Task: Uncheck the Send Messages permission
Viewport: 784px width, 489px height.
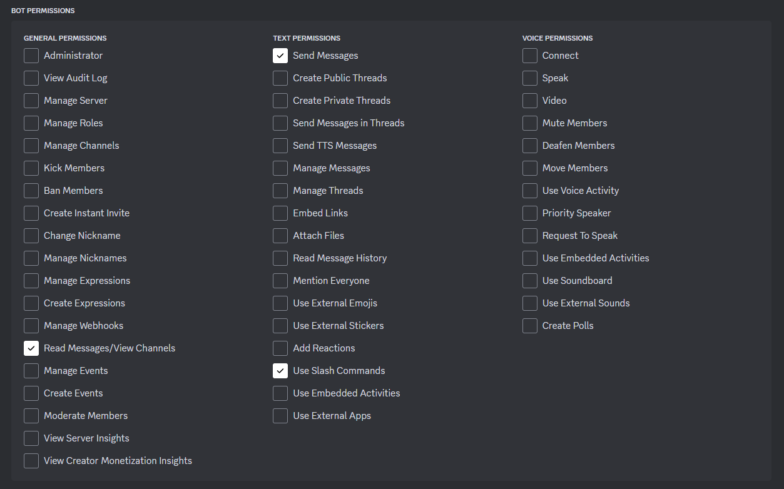Action: pos(280,56)
